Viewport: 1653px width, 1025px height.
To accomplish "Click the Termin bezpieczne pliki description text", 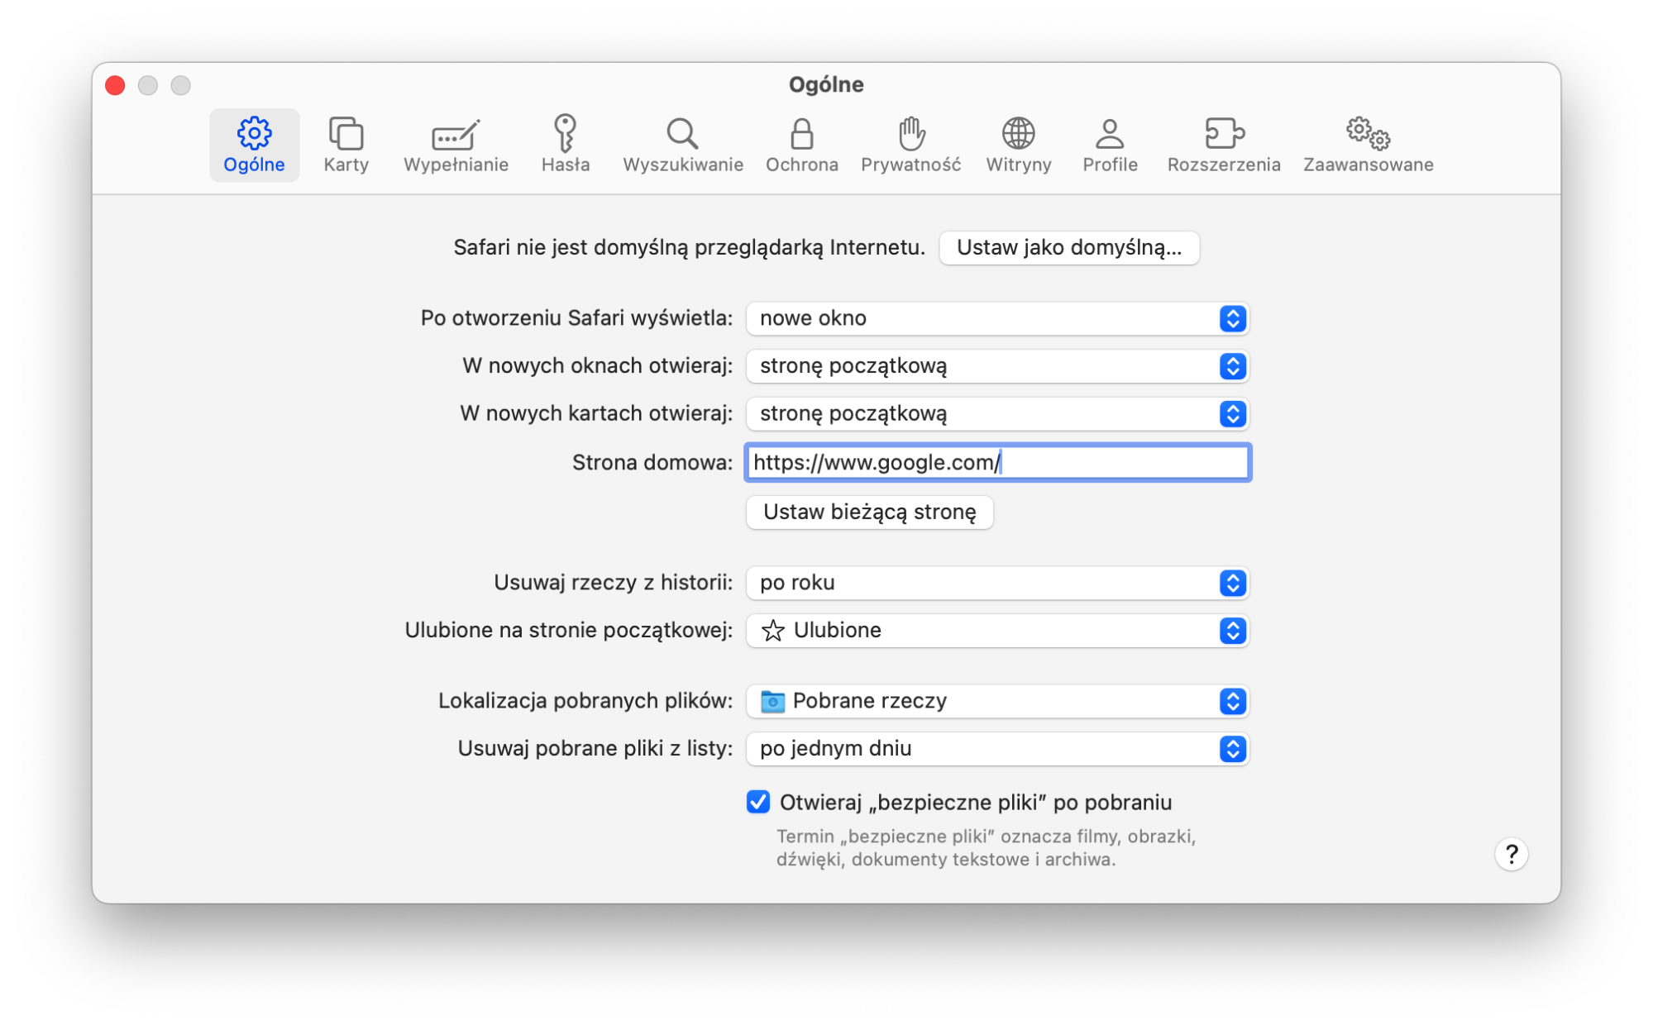I will pyautogui.click(x=986, y=848).
